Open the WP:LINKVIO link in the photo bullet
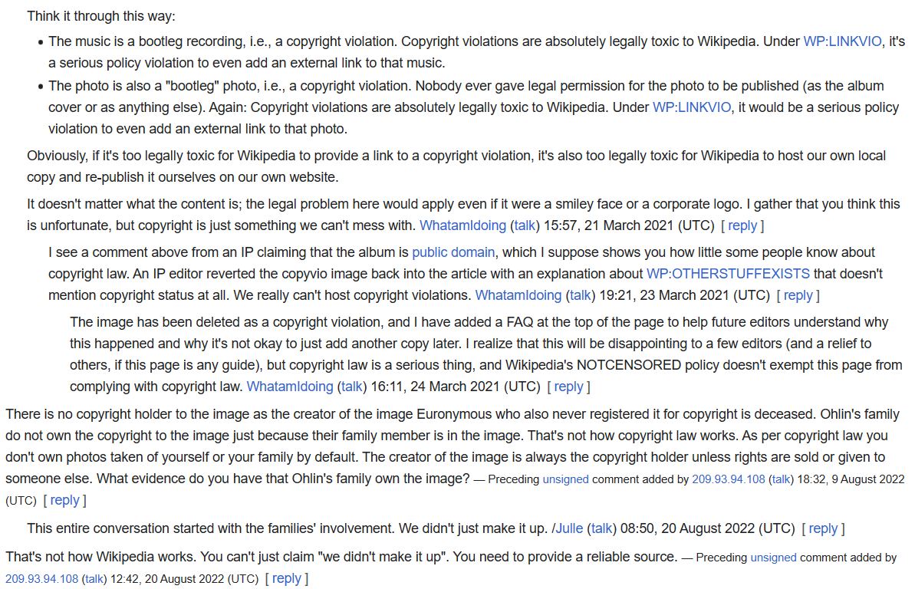915x589 pixels. pyautogui.click(x=692, y=107)
